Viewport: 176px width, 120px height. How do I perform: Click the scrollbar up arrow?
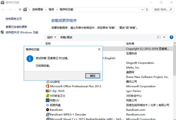pyautogui.click(x=175, y=43)
